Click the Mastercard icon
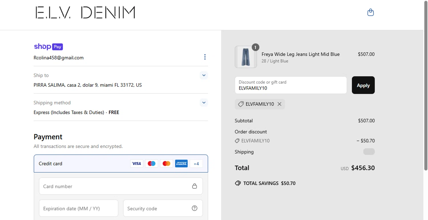The image size is (428, 220). pos(166,164)
